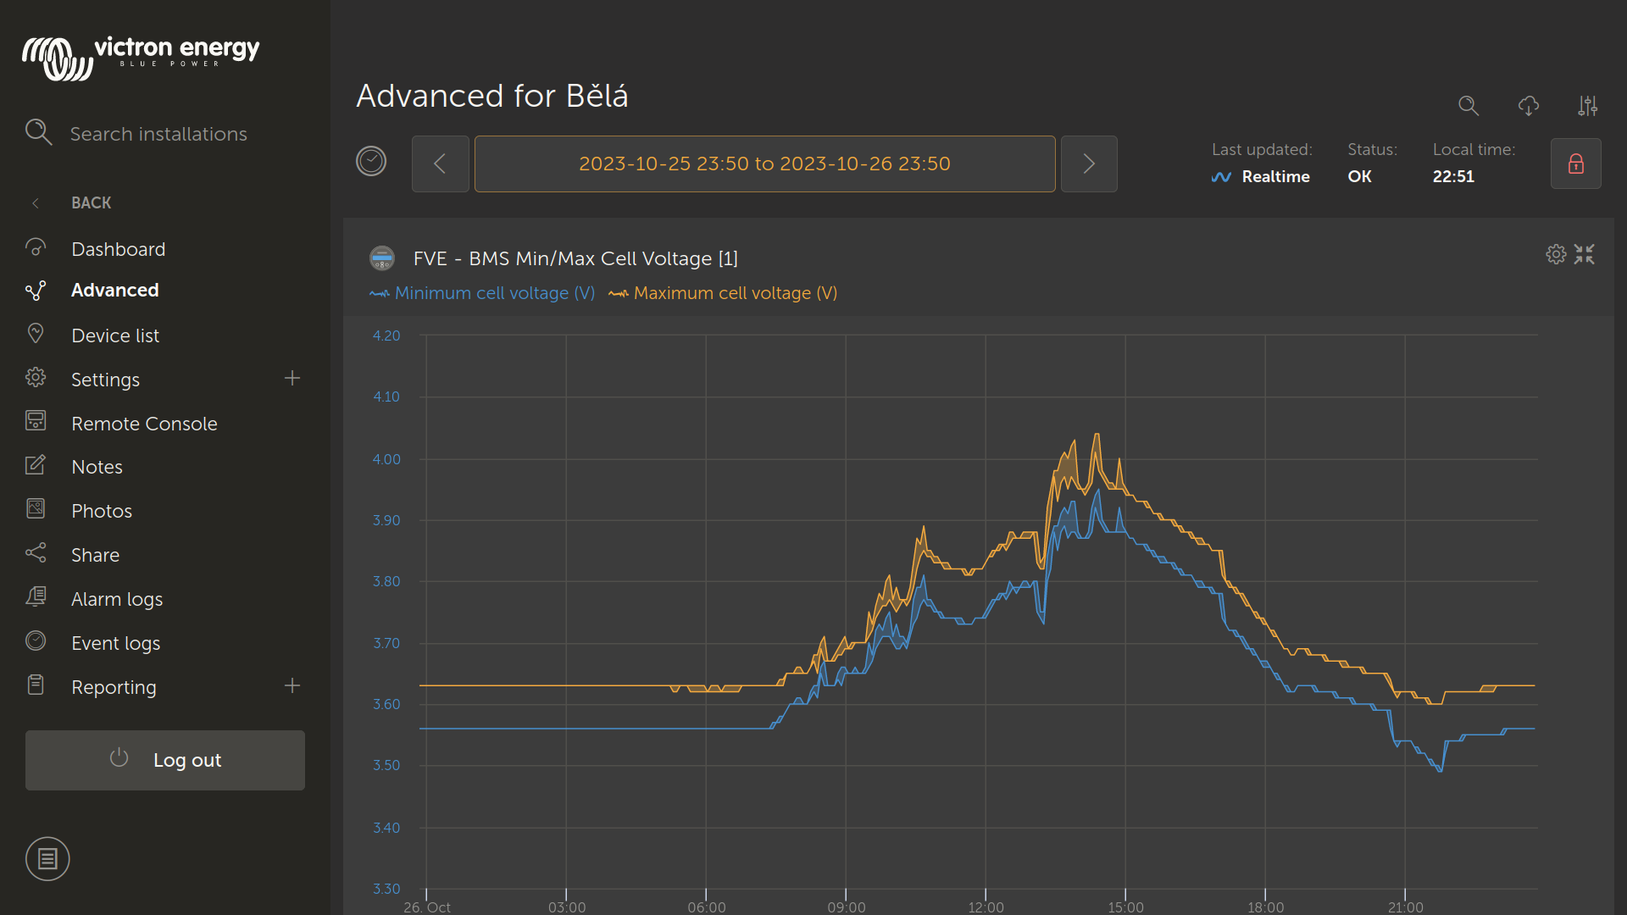The image size is (1627, 915).
Task: Click the search magnifier icon at top right
Action: click(x=1468, y=106)
